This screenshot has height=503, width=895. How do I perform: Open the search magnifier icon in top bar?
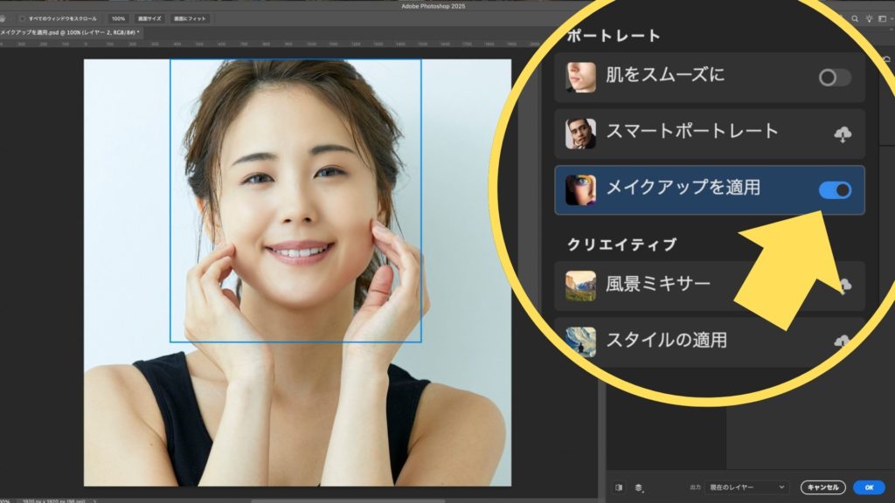pos(853,18)
